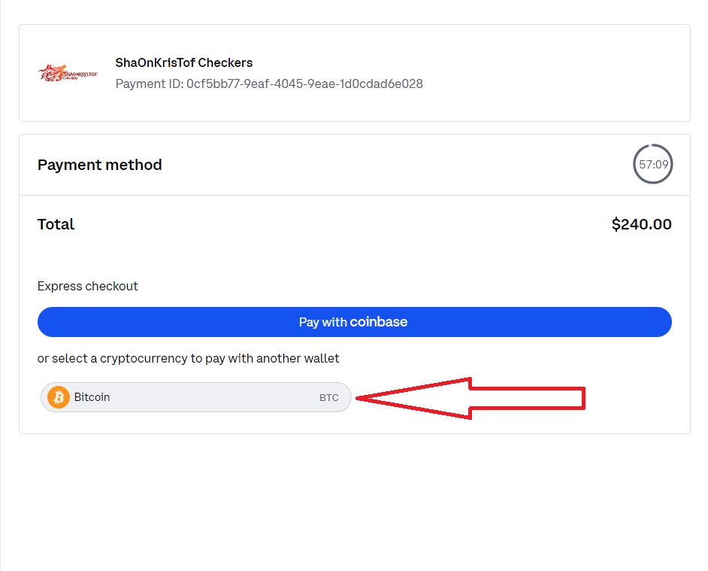Click the ShaOnKrisTof dragon logo

click(x=68, y=73)
